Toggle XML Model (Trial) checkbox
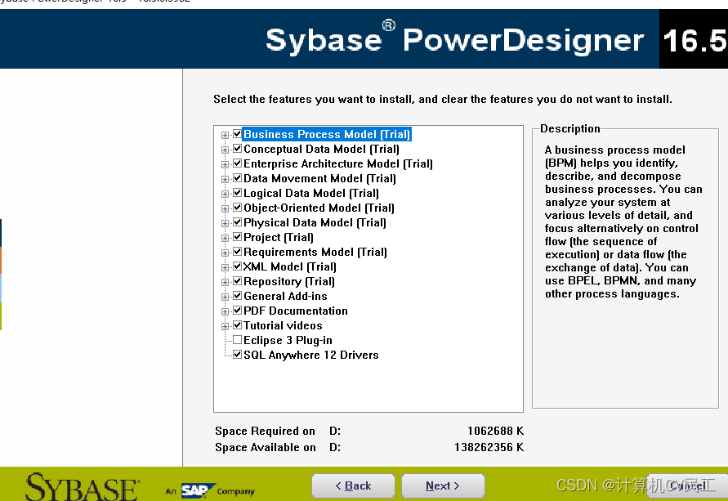The height and width of the screenshot is (501, 728). click(237, 266)
